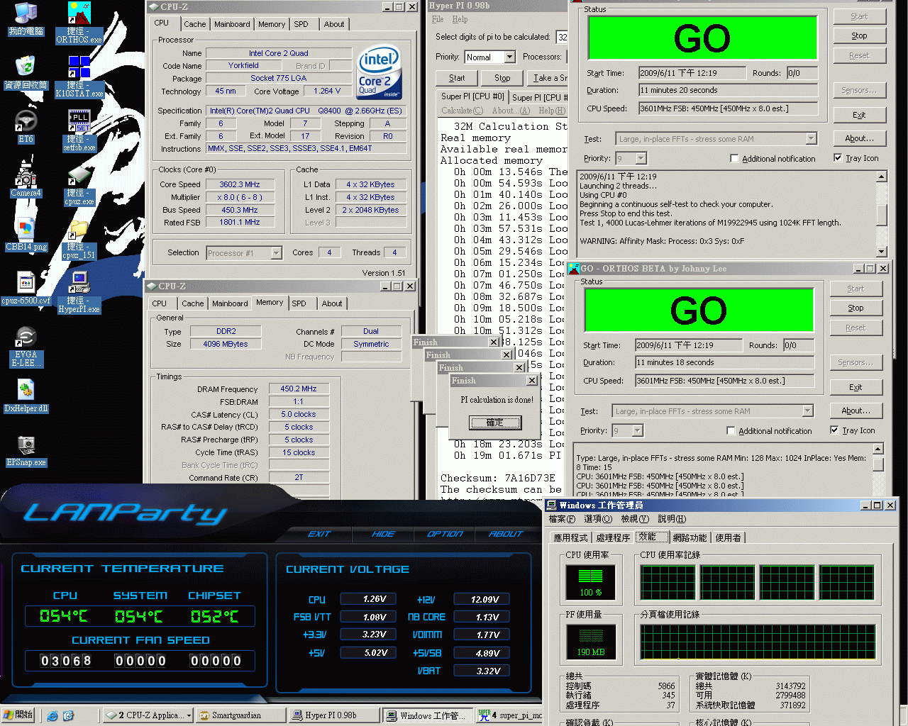Select the DxHelper.dll file icon
The height and width of the screenshot is (726, 908).
[x=26, y=396]
